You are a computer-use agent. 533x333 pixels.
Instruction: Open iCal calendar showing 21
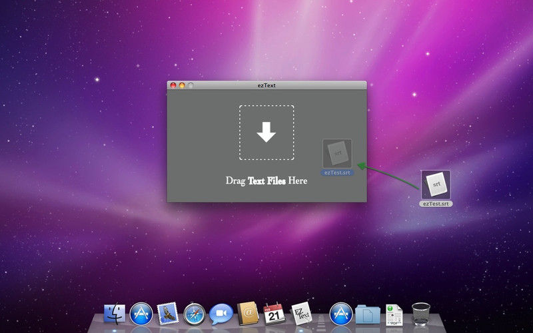click(274, 313)
